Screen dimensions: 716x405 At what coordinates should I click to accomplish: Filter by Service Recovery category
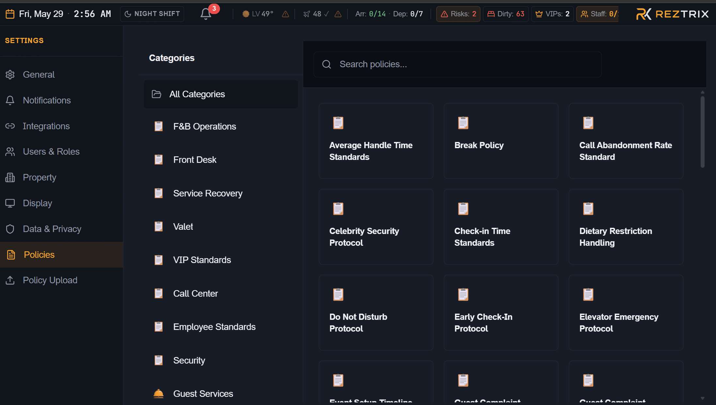(x=221, y=194)
